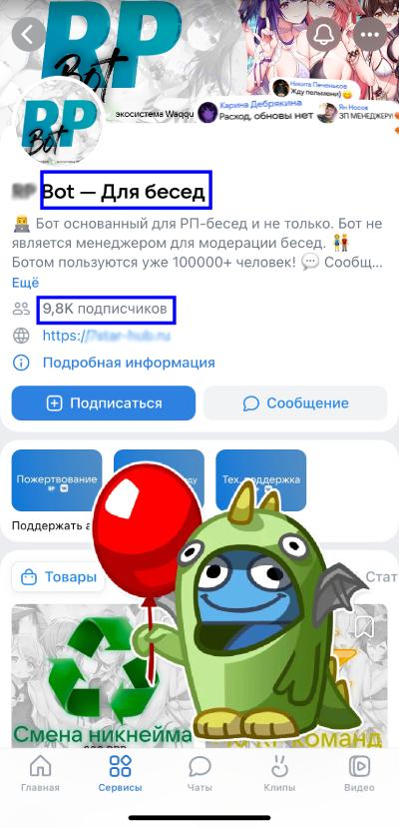Tap the subscribers people icon

click(21, 309)
